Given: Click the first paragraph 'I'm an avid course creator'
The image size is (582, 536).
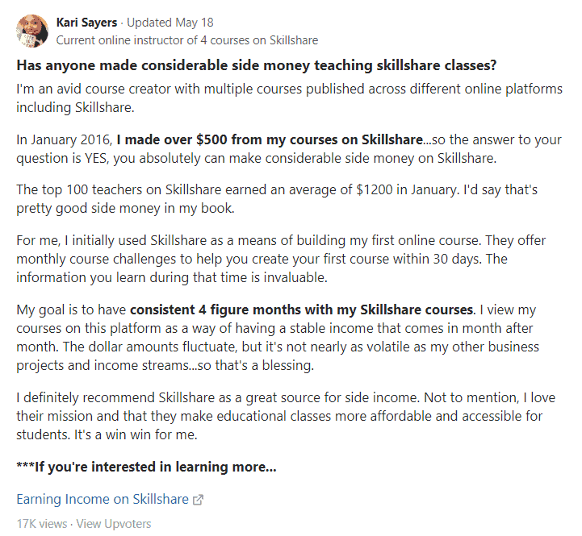Looking at the screenshot, I should coord(290,98).
